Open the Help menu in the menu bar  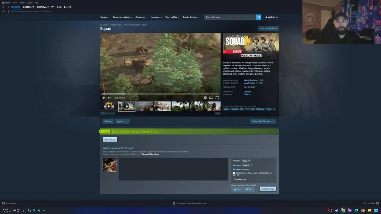tap(36, 3)
